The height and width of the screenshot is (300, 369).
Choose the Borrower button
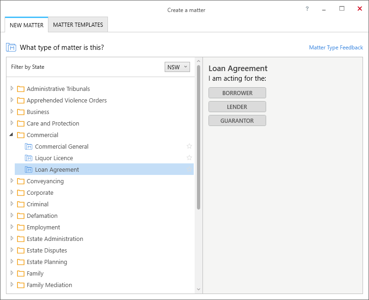[237, 93]
